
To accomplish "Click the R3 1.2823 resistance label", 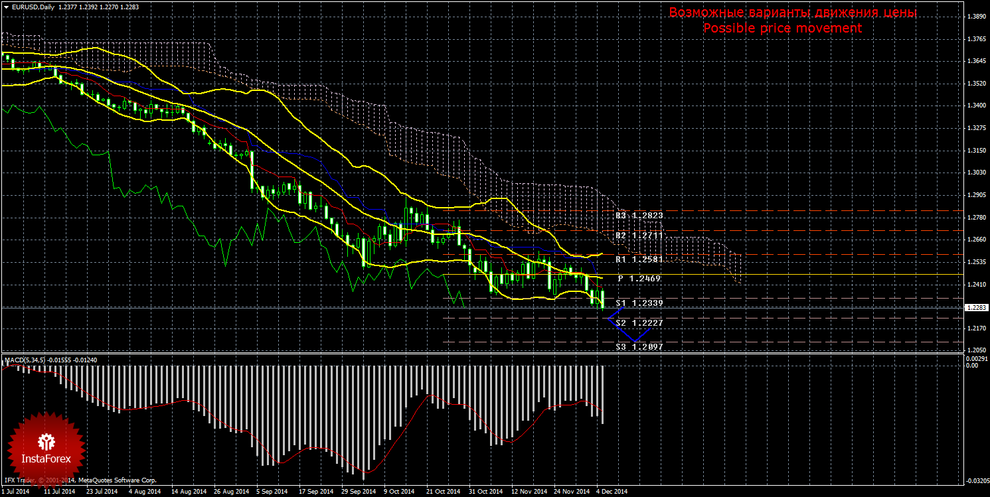I will click(x=639, y=216).
